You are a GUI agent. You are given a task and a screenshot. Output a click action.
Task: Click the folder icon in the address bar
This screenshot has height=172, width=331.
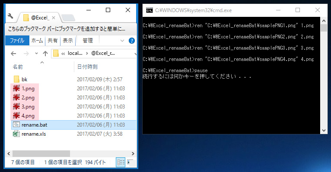[56, 54]
